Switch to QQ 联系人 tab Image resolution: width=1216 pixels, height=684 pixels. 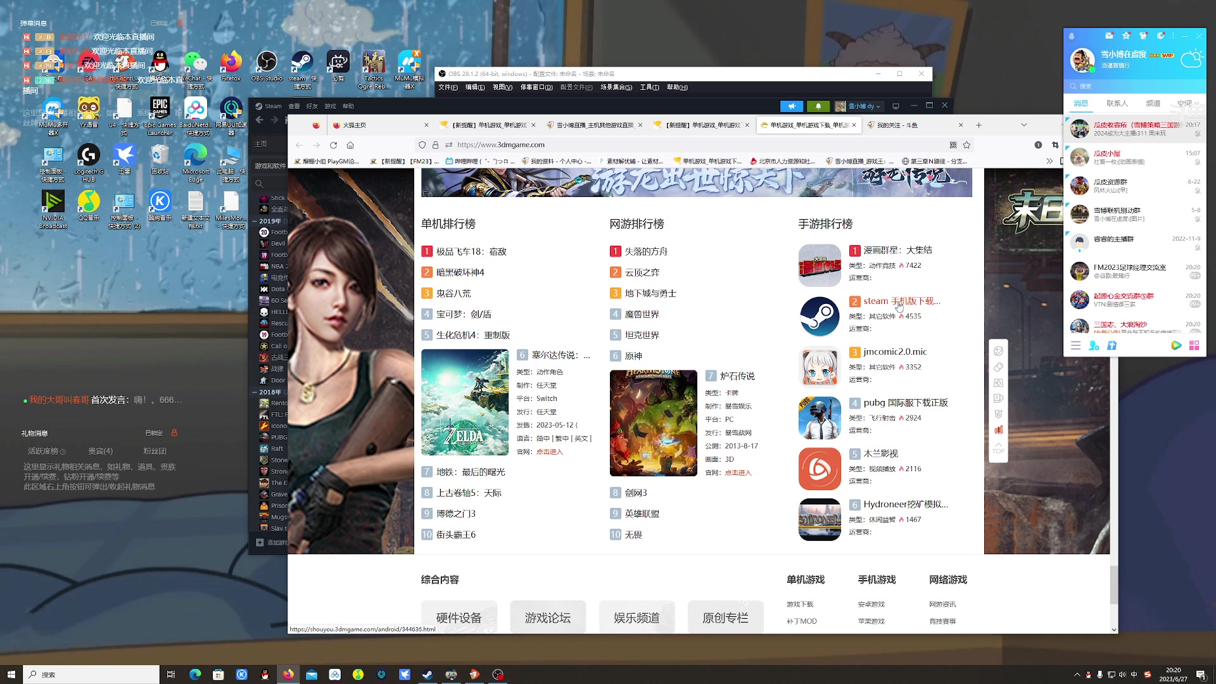(1117, 103)
